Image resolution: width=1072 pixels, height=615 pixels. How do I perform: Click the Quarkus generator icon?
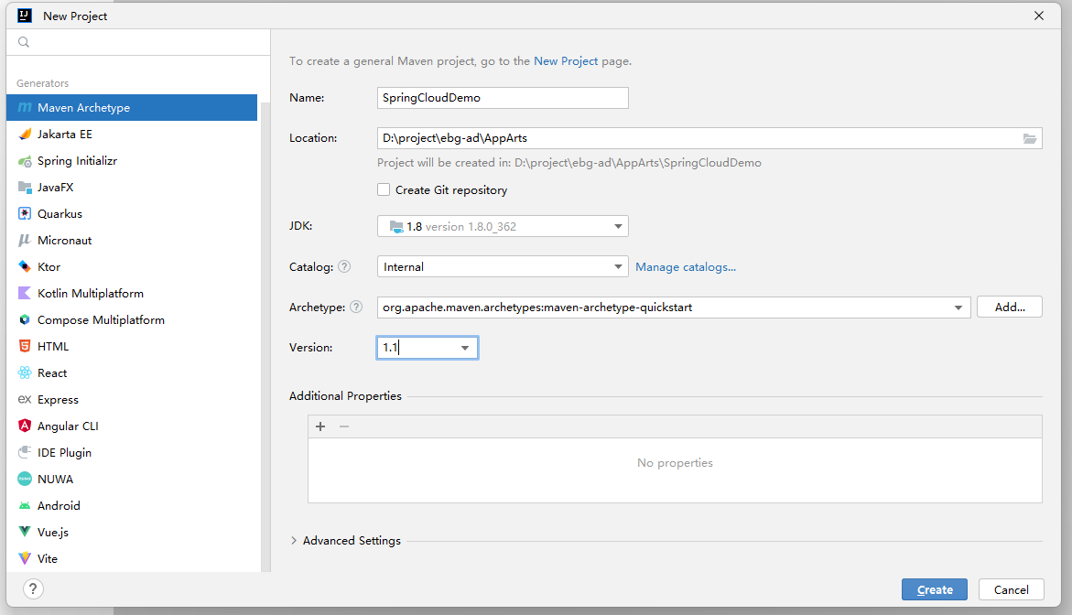coord(25,214)
